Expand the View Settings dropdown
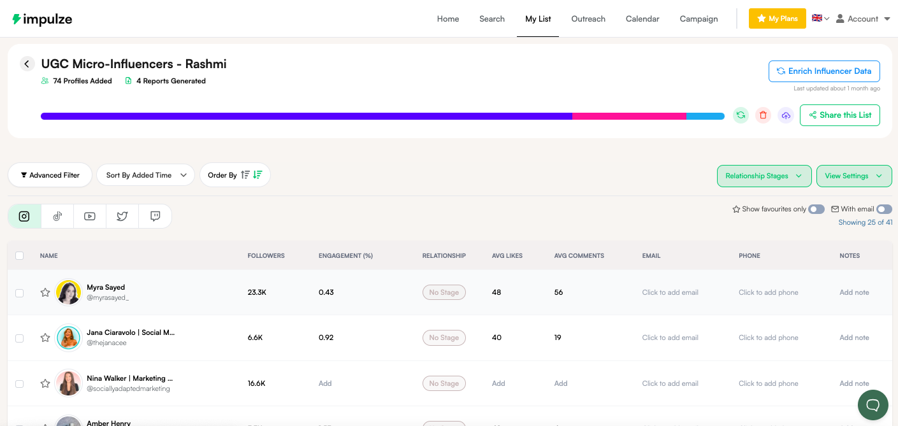Screen dimensions: 898x426 (x=854, y=176)
